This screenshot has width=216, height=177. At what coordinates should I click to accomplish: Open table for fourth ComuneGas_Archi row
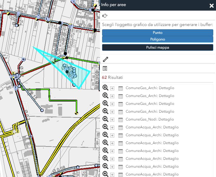point(121,112)
